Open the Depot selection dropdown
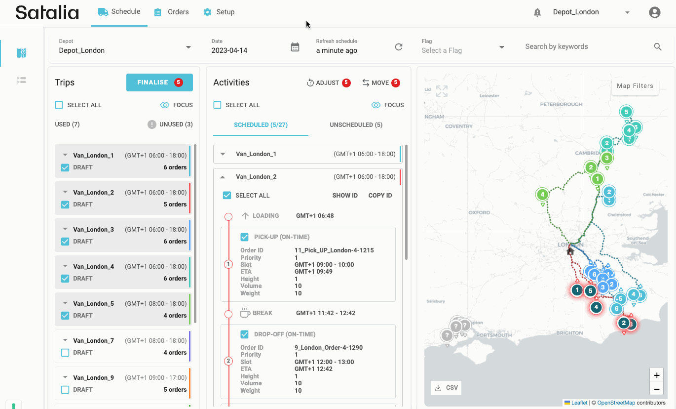 click(188, 47)
